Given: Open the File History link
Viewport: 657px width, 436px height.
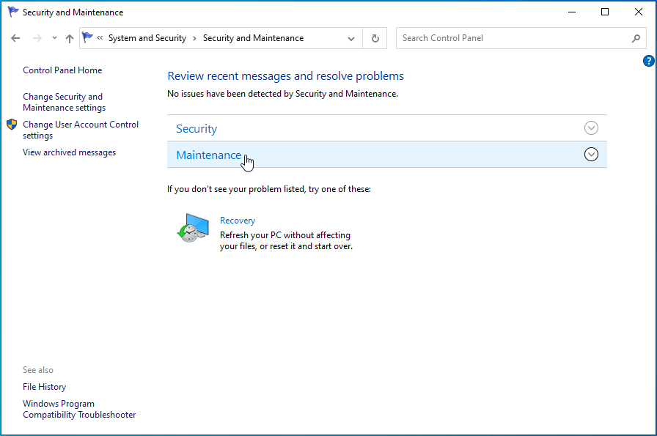Looking at the screenshot, I should tap(44, 387).
